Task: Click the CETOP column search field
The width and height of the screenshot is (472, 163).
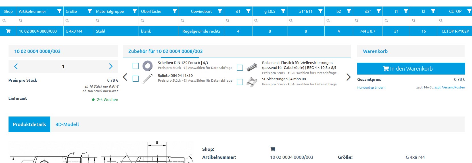Action: [x=455, y=20]
